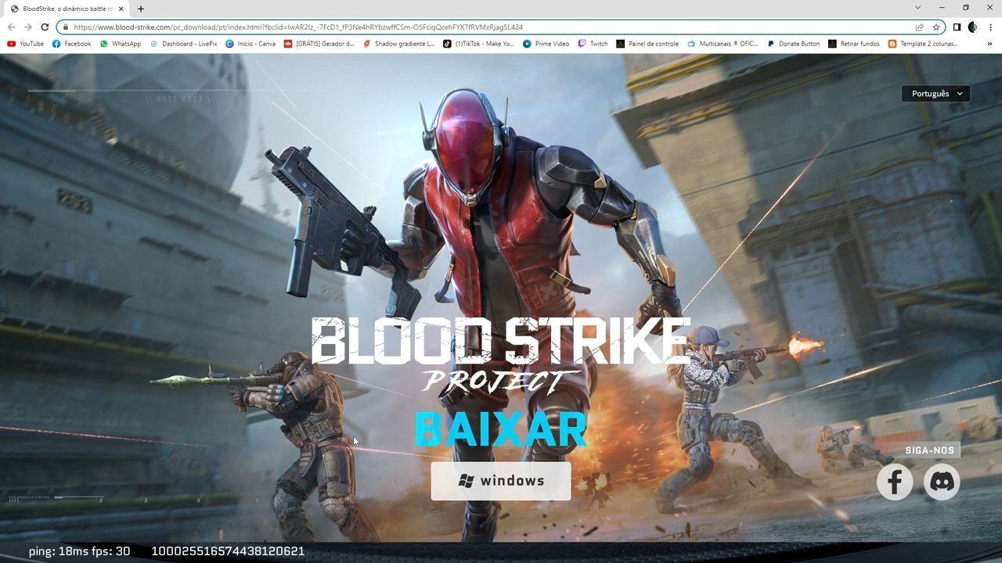Minimize the browser window
Viewport: 1002px width, 563px height.
tap(942, 8)
